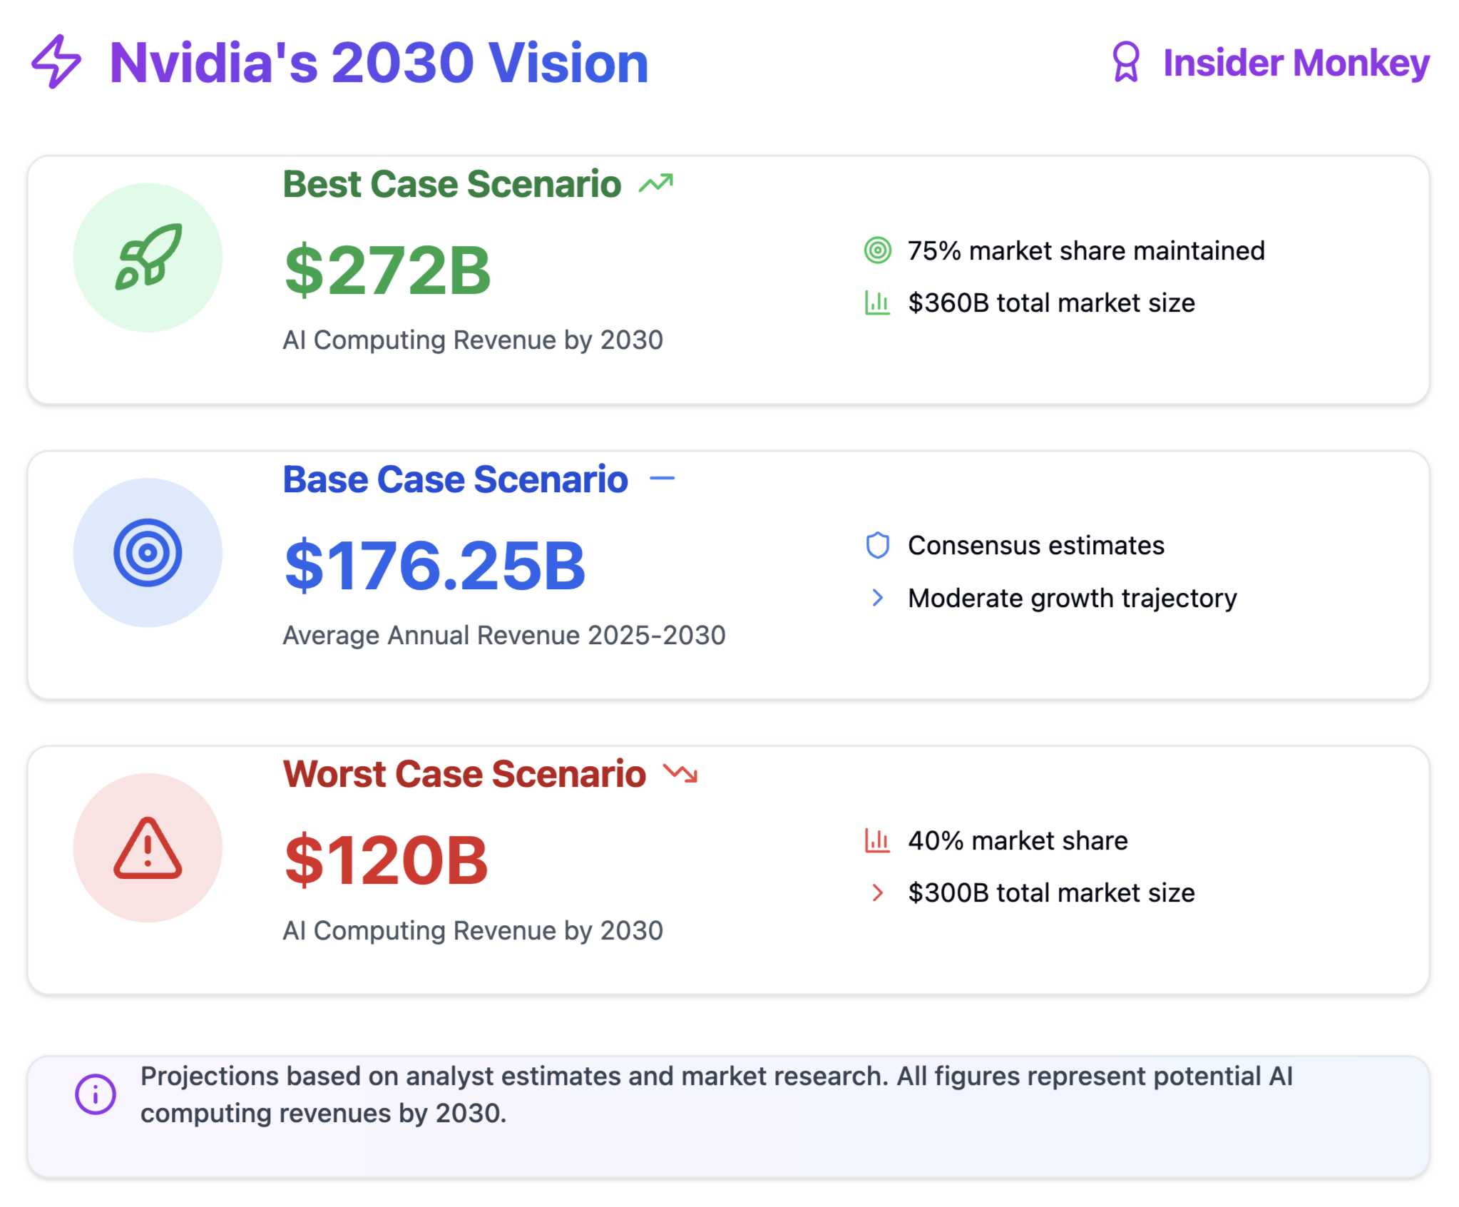Click the $176.25B revenue figure
The width and height of the screenshot is (1459, 1207).
pyautogui.click(x=435, y=566)
